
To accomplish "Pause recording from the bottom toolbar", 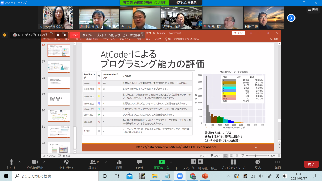I will tap(194, 162).
